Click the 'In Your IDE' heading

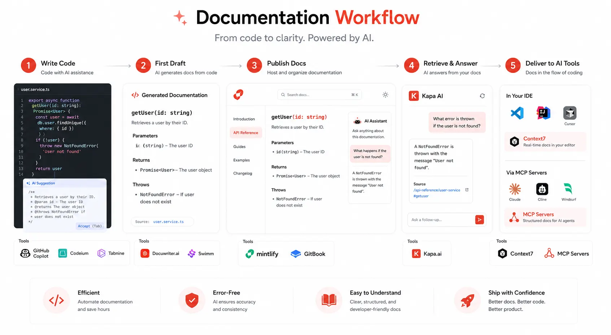(519, 96)
